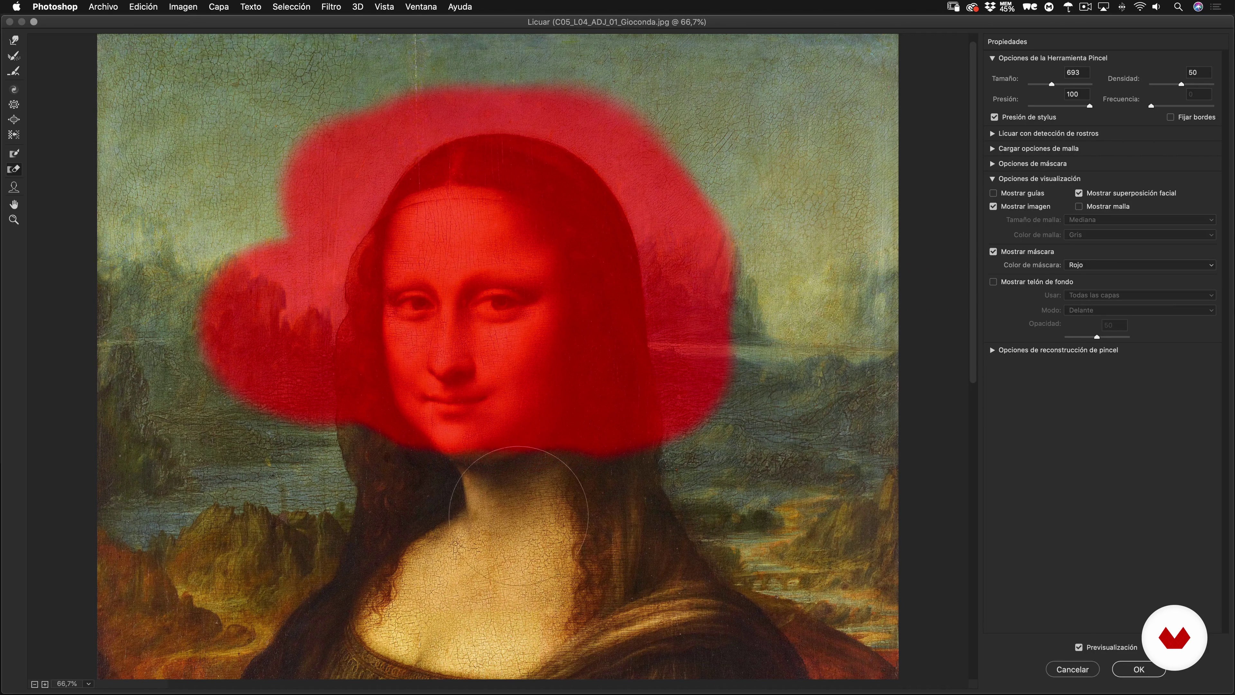Image resolution: width=1235 pixels, height=695 pixels.
Task: Select the Reconstruct tool
Action: click(x=14, y=56)
